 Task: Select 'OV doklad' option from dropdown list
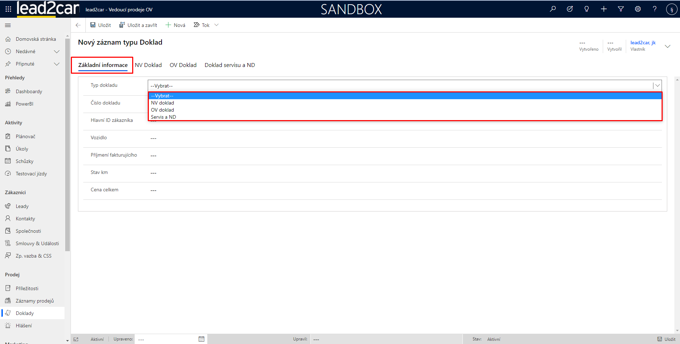(162, 110)
